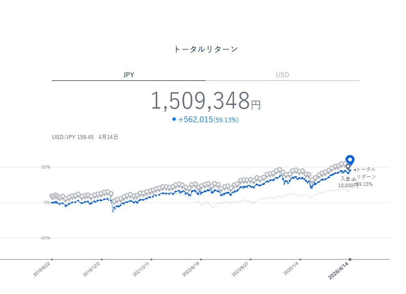
Task: Click the dark gray deposit pin marker
Action: [349, 167]
